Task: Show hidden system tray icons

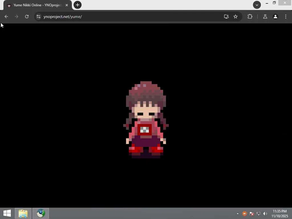Action: click(238, 214)
